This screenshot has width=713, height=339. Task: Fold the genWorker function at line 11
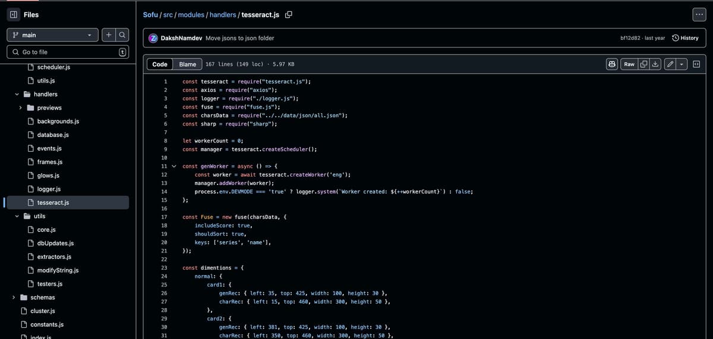pyautogui.click(x=174, y=167)
